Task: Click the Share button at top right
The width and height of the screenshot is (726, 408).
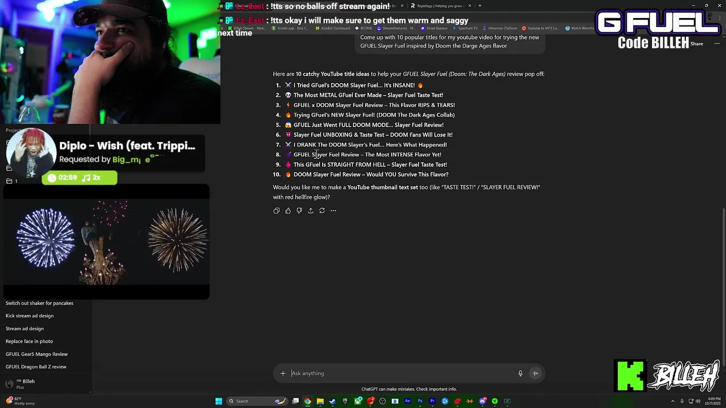Action: click(x=697, y=44)
